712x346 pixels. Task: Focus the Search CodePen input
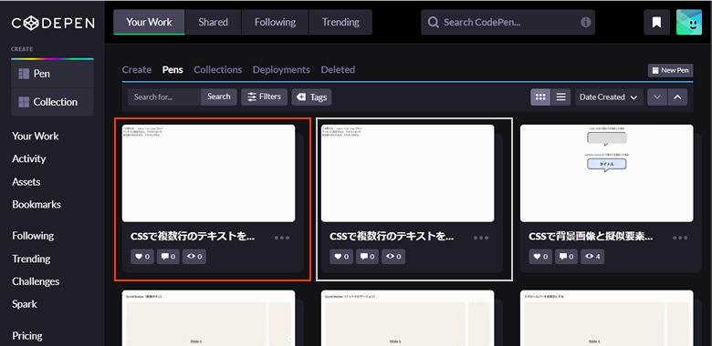coord(508,22)
